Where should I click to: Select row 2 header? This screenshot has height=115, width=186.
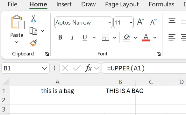click(5, 100)
